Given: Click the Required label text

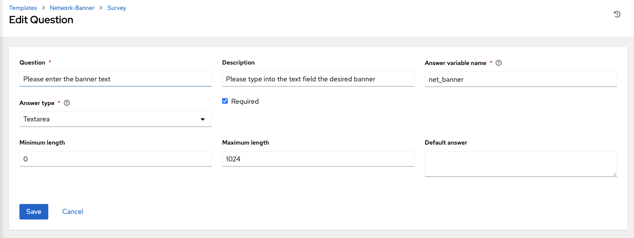Looking at the screenshot, I should click(245, 102).
